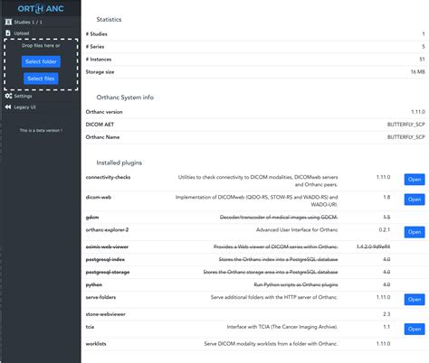Click the 'serve-folders' plugin name
Screen dimensions: 429x363
pos(100,297)
